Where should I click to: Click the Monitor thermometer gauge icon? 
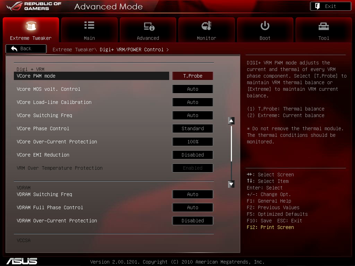pos(207,26)
